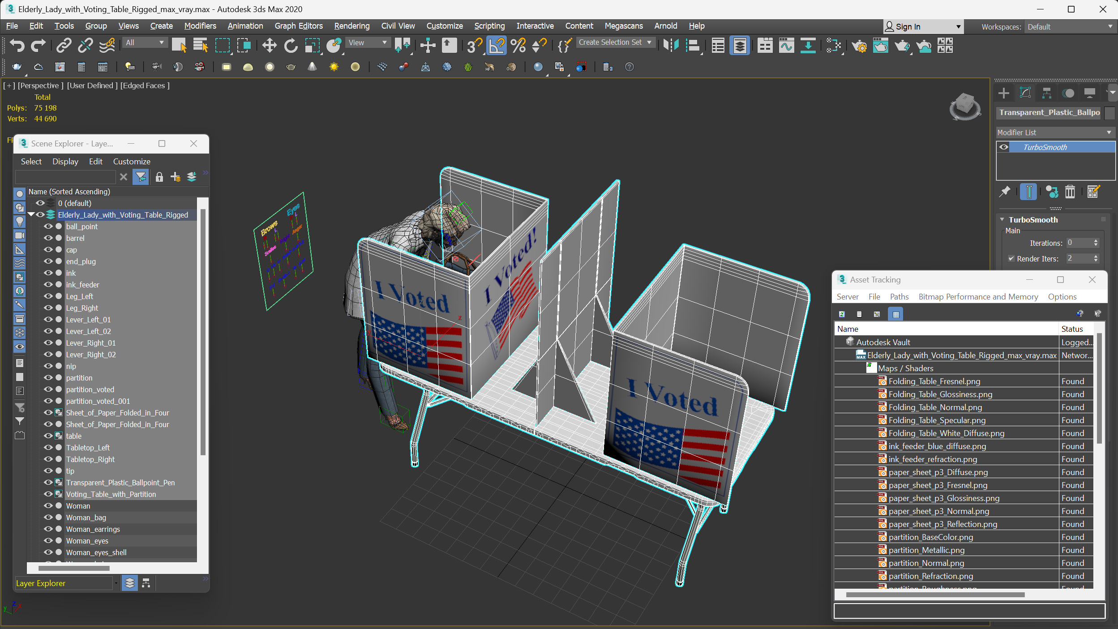Activate the Select and Move tool
Viewport: 1118px width, 629px height.
tap(269, 45)
